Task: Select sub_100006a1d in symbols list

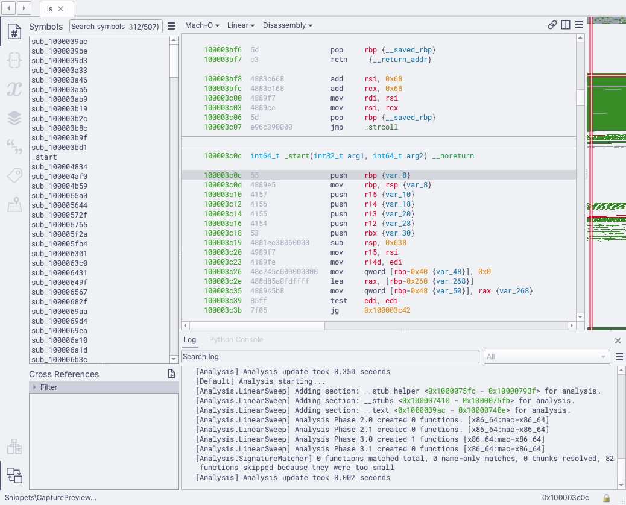Action: [100, 350]
